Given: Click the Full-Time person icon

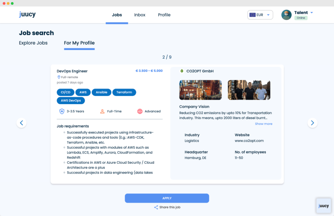Looking at the screenshot, I should point(102,111).
